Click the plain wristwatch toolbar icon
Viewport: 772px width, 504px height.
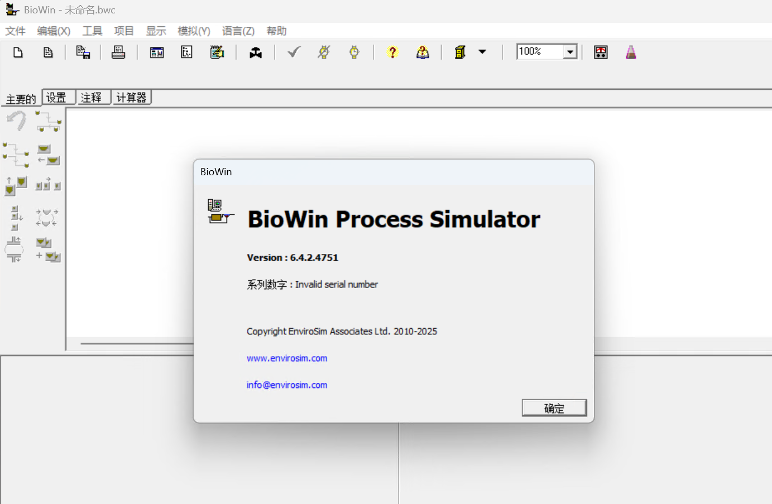354,52
